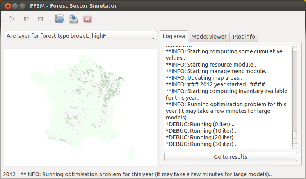Click the status bar optimisation message
306x179 pixels.
pyautogui.click(x=146, y=174)
